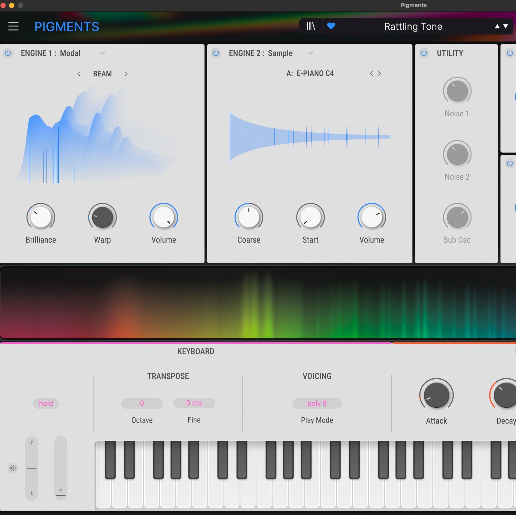Click the ENGINE 1 : Modal title
This screenshot has height=515, width=516.
(51, 53)
